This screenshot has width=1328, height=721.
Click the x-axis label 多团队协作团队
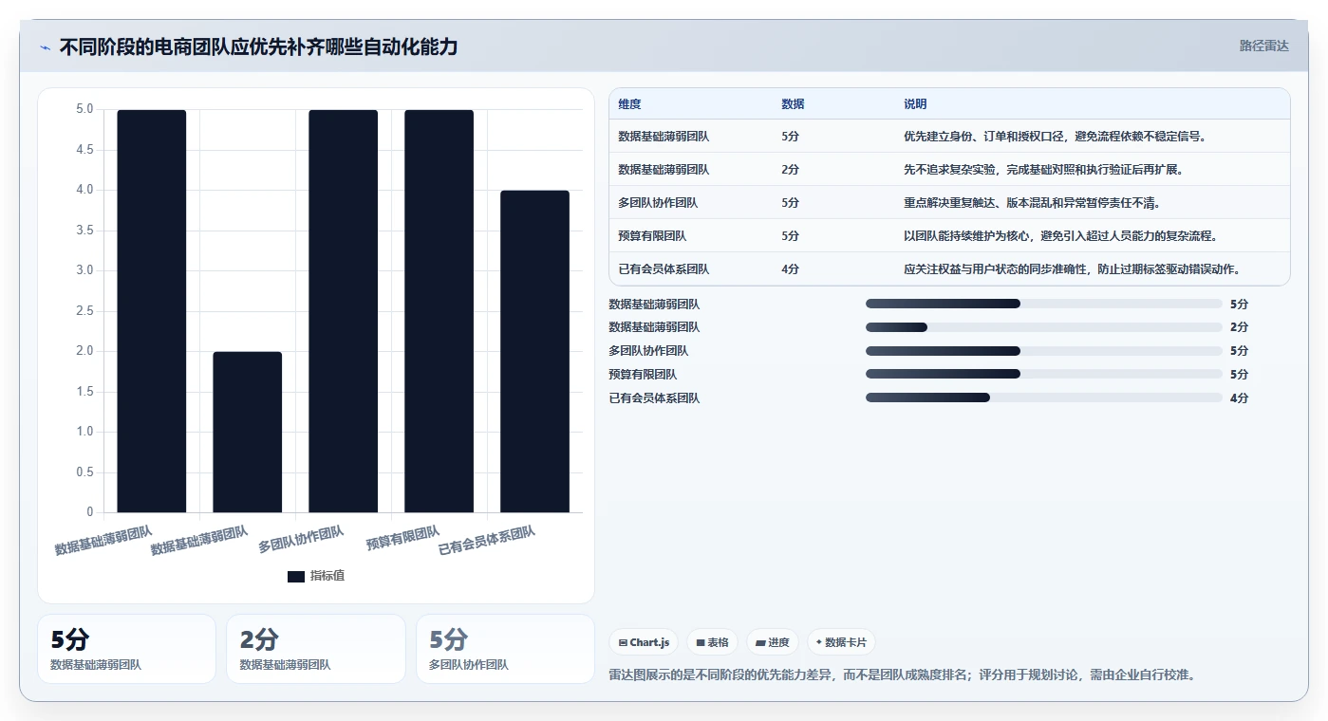coord(301,540)
